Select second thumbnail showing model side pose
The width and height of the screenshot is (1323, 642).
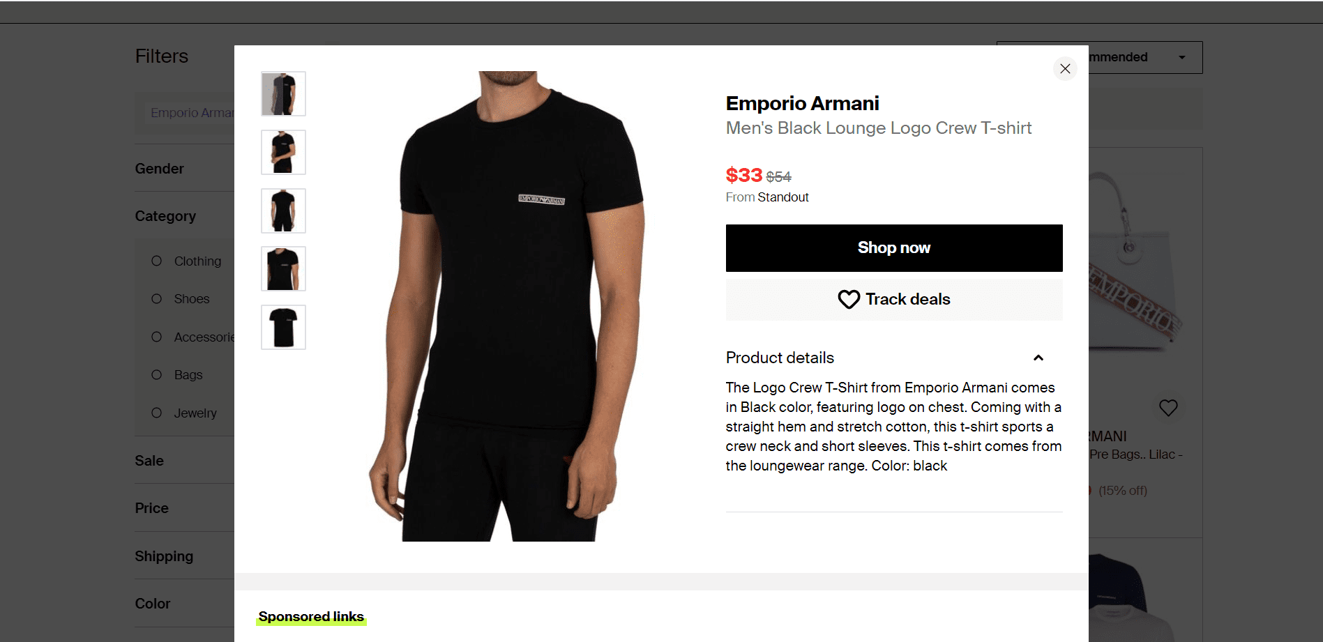point(283,152)
